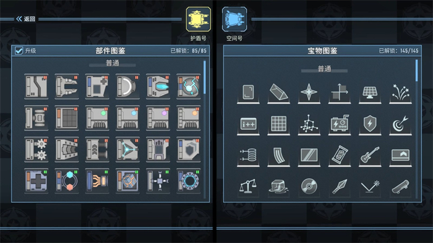This screenshot has width=433, height=243.
Task: Select the lightning shield treasure icon
Action: (x=370, y=124)
